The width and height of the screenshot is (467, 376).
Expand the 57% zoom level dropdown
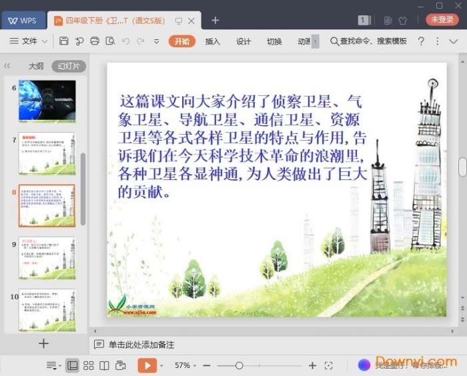[x=186, y=365]
